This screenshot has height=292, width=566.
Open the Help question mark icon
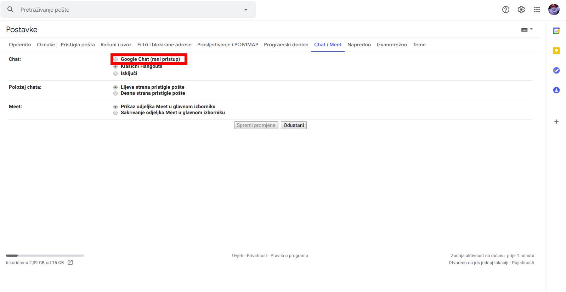tap(506, 10)
